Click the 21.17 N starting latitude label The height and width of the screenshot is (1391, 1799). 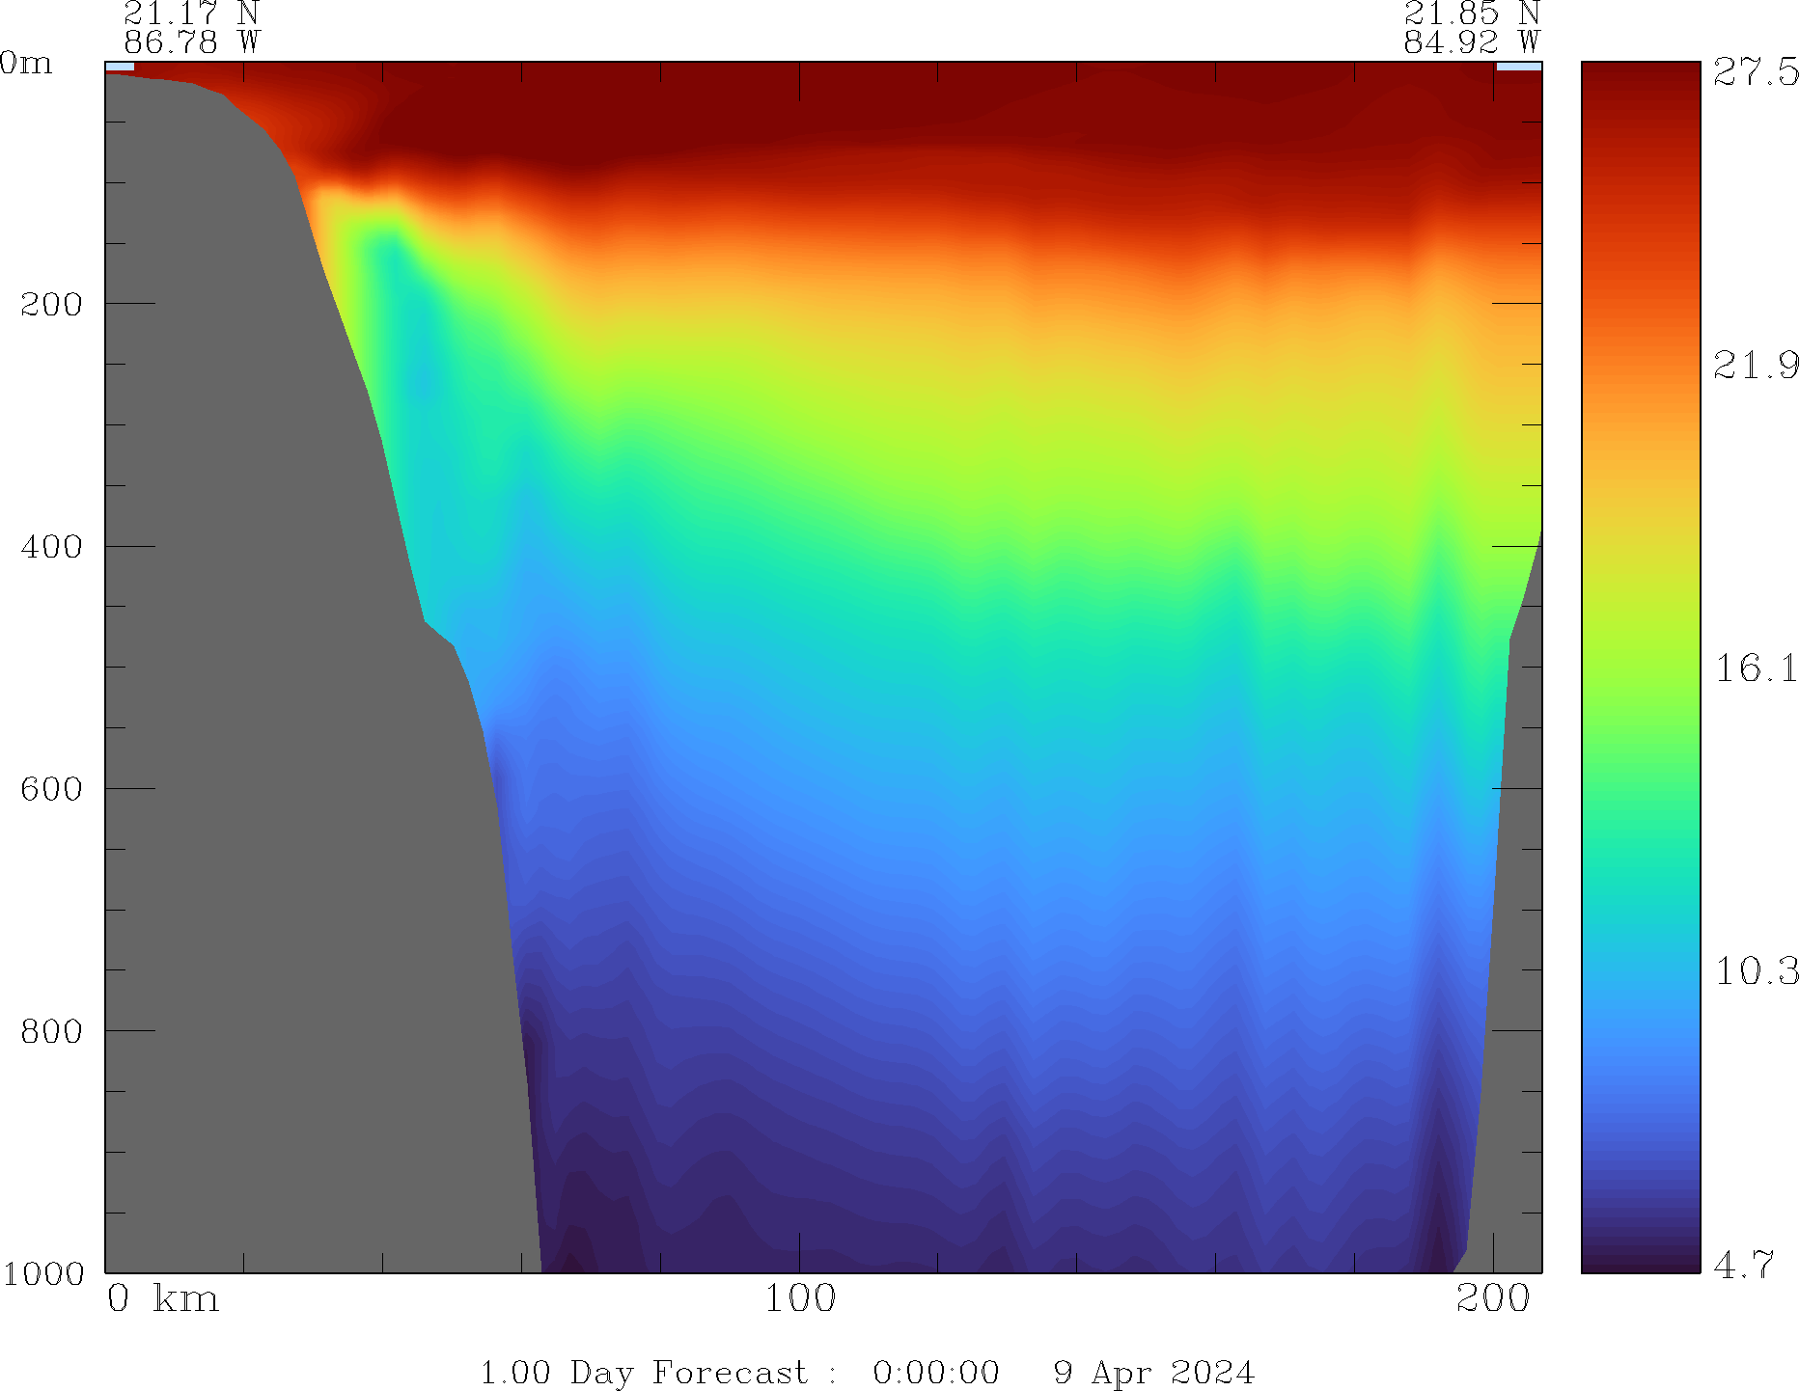pos(191,14)
